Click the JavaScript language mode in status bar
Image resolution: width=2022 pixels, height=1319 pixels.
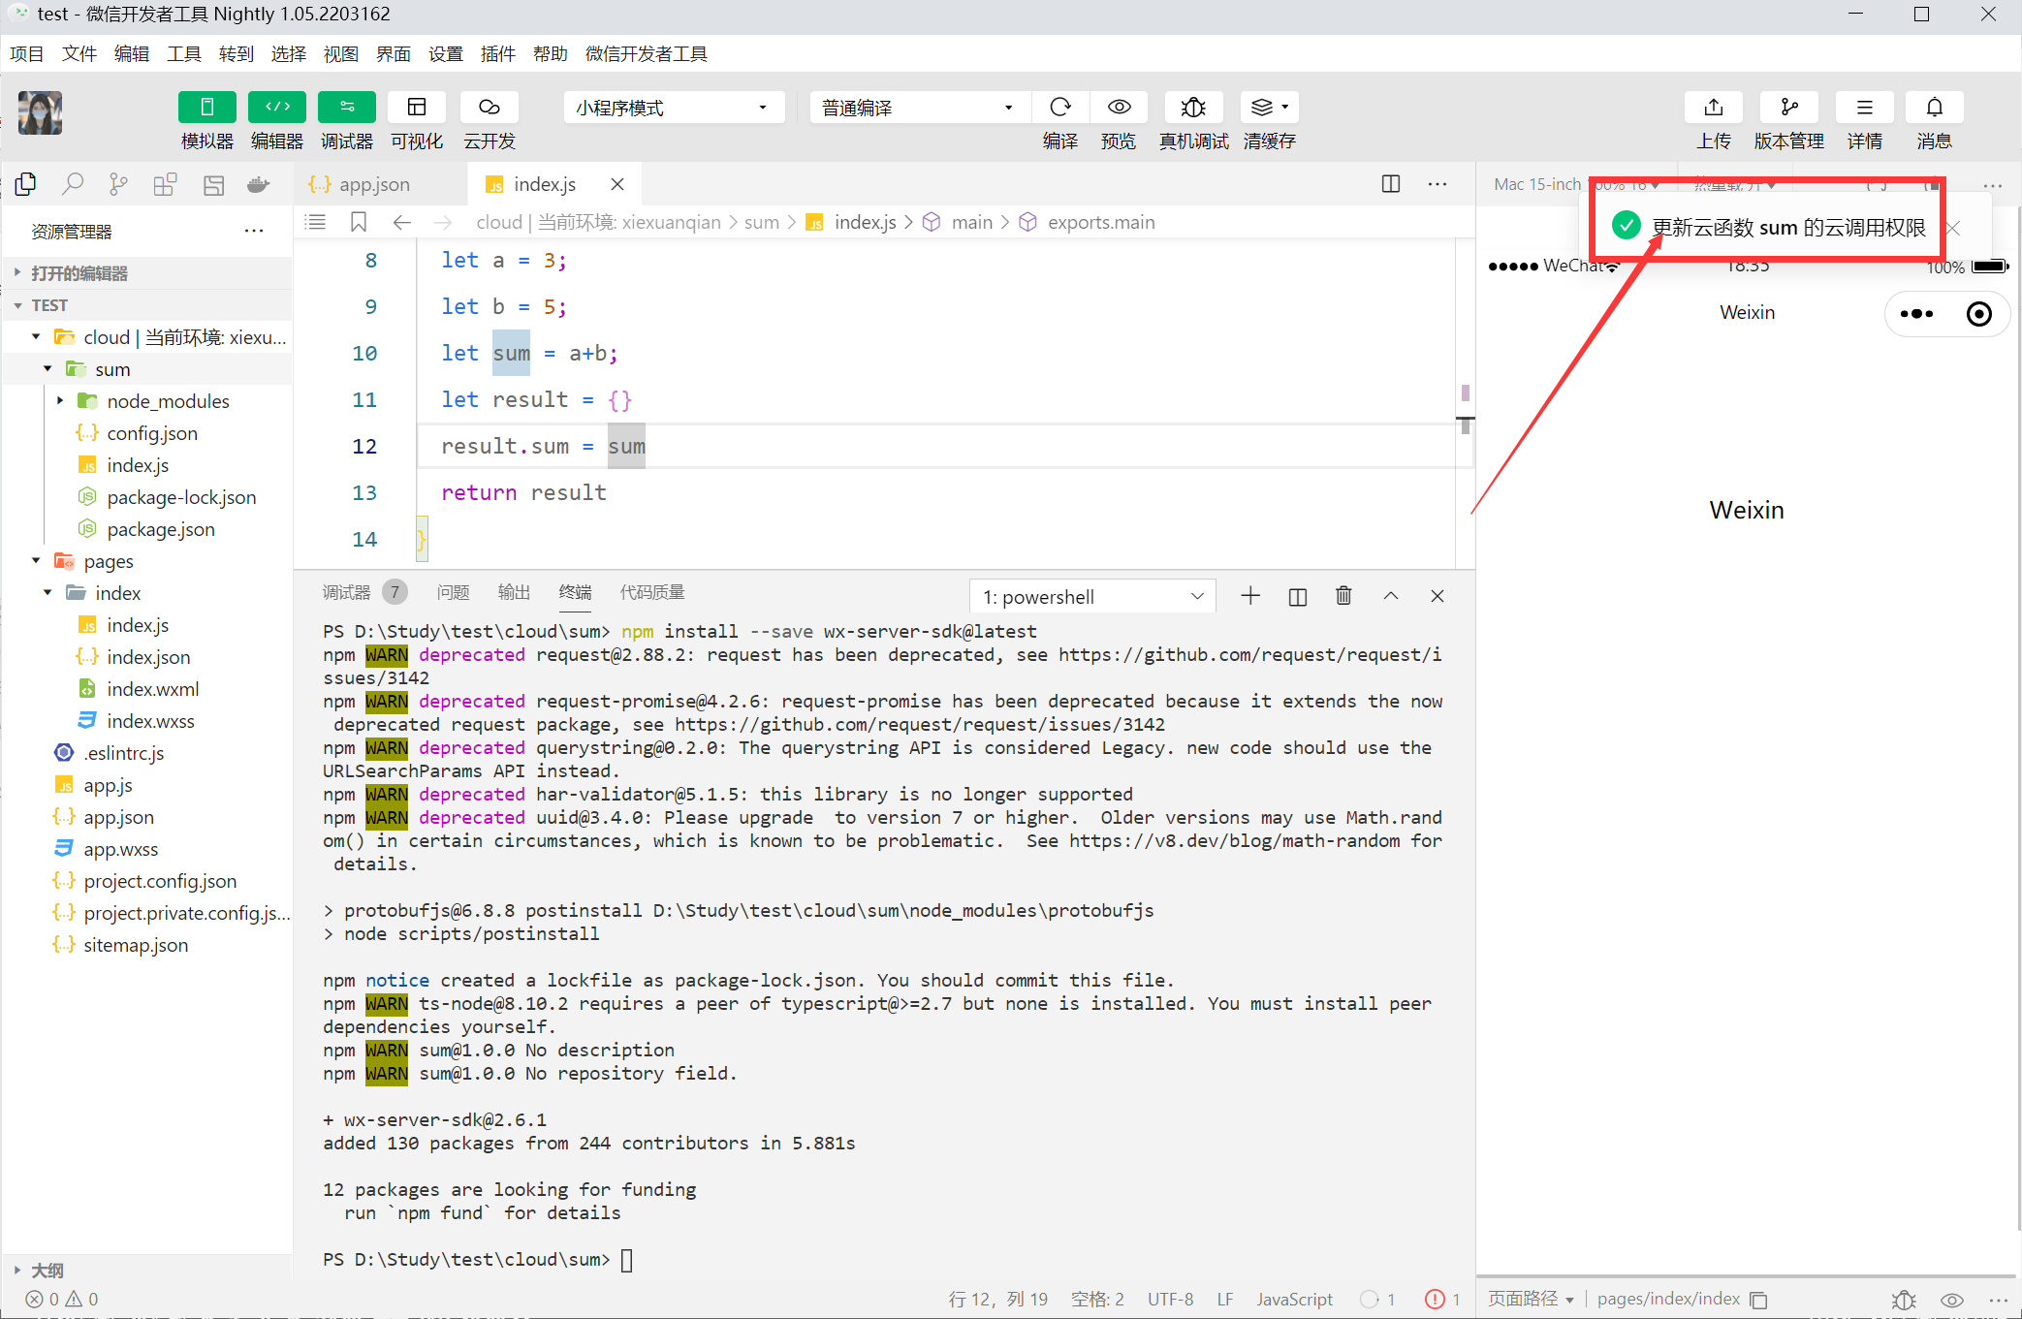(1294, 1299)
